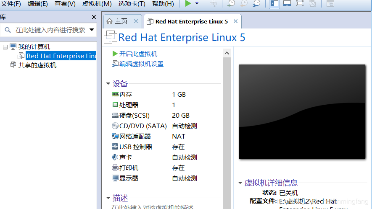The image size is (372, 209).
Task: Collapse the 描述 section
Action: (x=108, y=198)
